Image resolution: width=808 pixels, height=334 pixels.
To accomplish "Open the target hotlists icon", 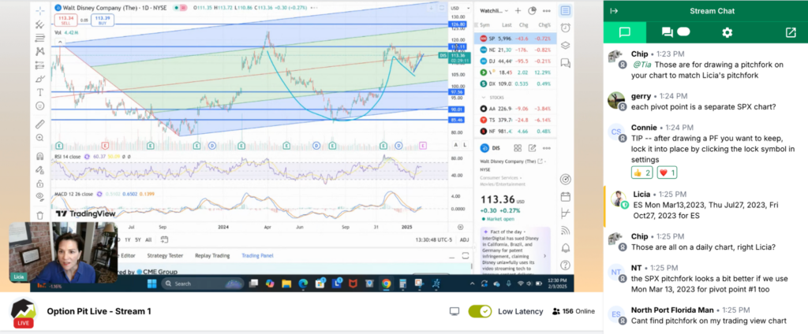I will 565,179.
